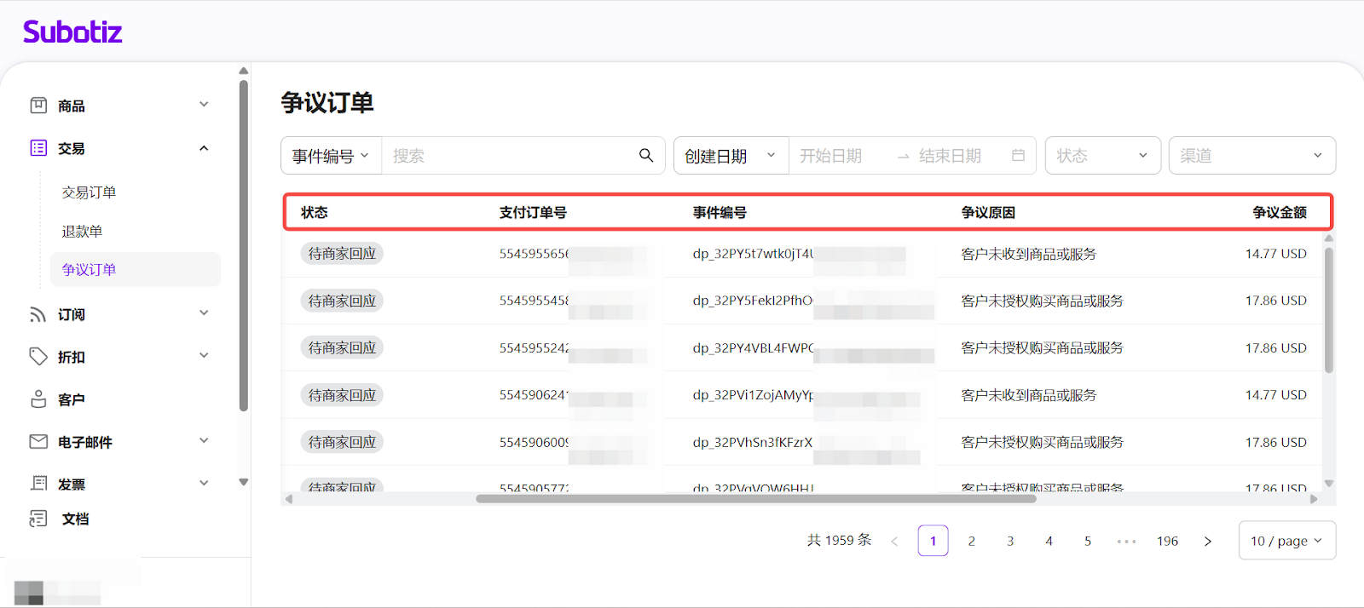
Task: Change the 10 / page size selector
Action: point(1286,541)
